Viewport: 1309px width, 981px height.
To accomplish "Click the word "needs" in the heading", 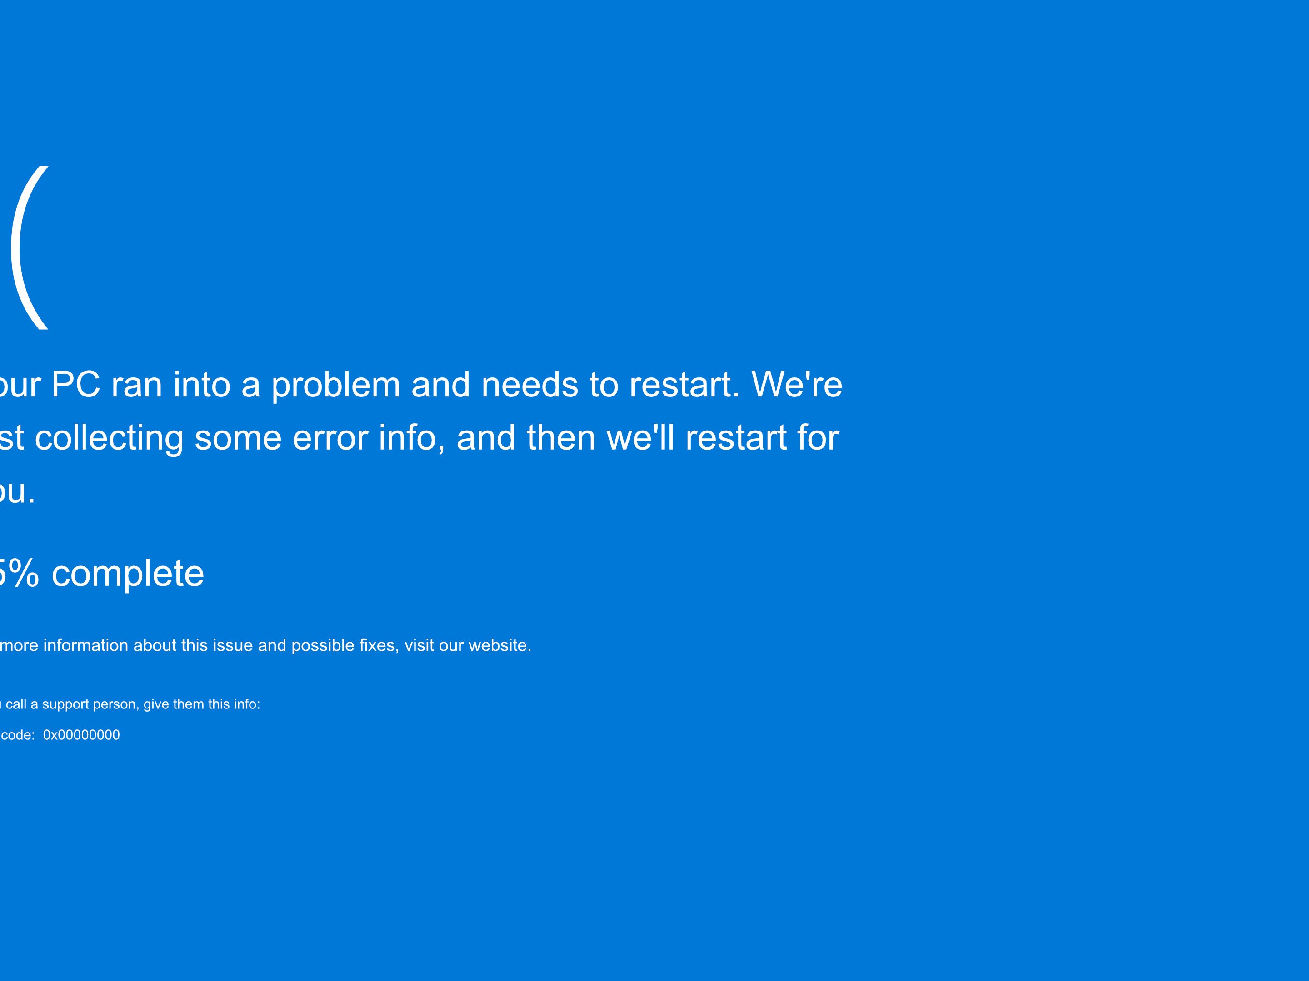I will (530, 385).
